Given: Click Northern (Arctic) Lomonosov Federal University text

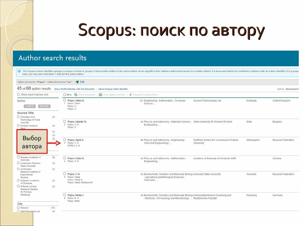Looking at the screenshot, I should (x=216, y=142).
